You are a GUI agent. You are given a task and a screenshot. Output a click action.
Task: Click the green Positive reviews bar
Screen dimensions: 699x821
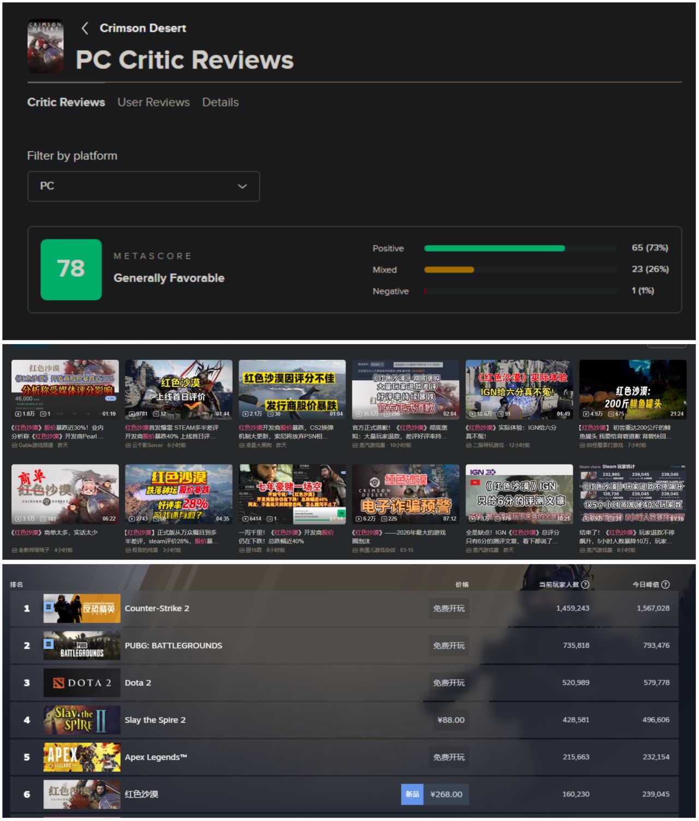[x=495, y=249]
